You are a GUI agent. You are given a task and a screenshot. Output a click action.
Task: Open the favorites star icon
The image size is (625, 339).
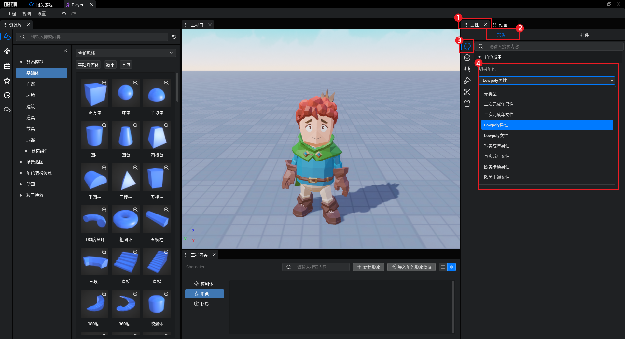click(7, 81)
